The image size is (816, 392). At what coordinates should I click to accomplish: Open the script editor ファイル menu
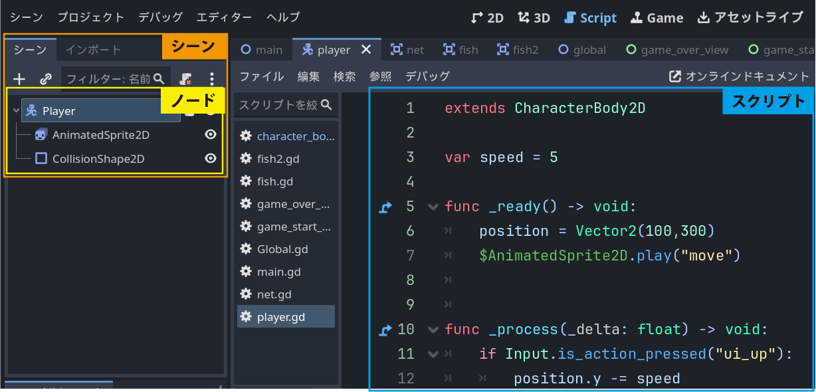pyautogui.click(x=262, y=76)
